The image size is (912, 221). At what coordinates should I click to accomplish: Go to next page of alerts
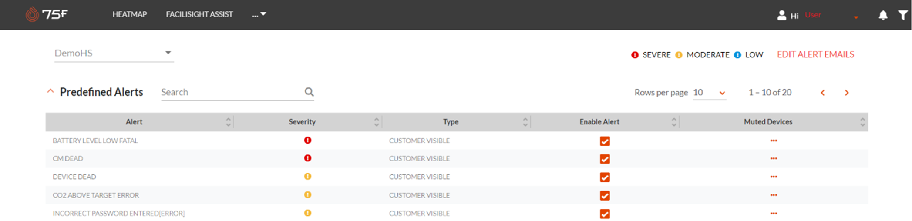[x=847, y=93]
